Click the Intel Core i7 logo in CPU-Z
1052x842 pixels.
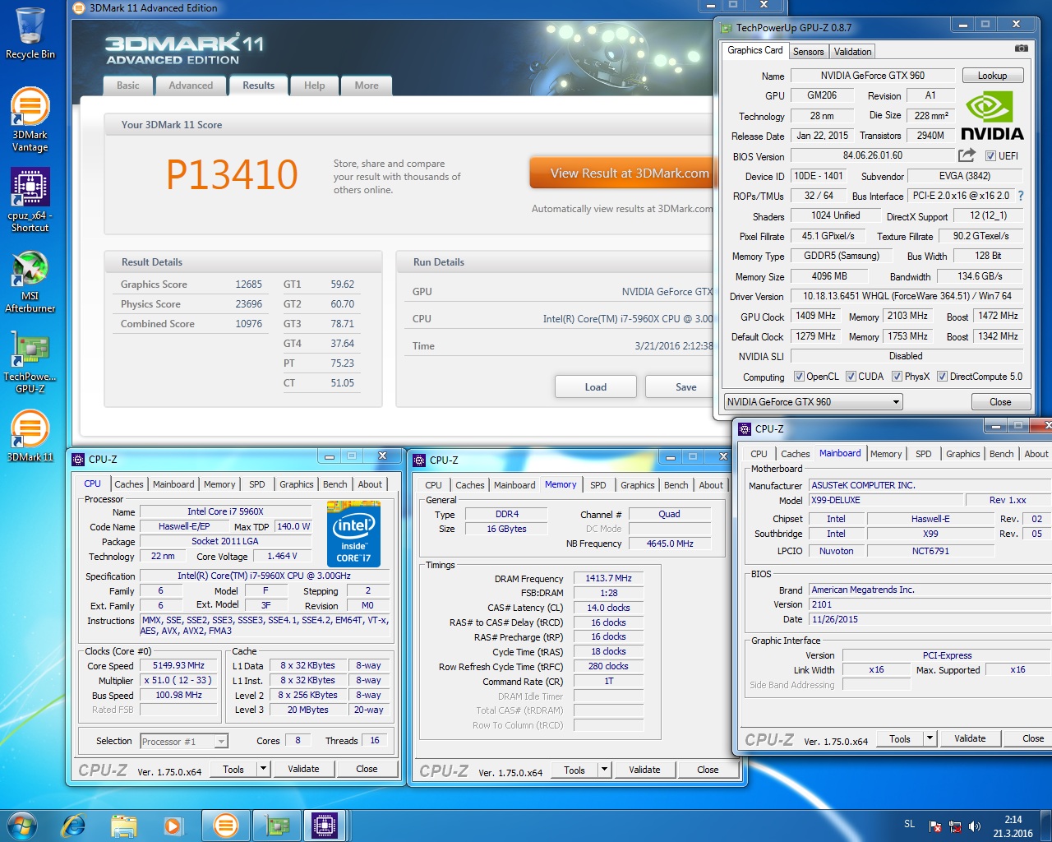coord(354,533)
